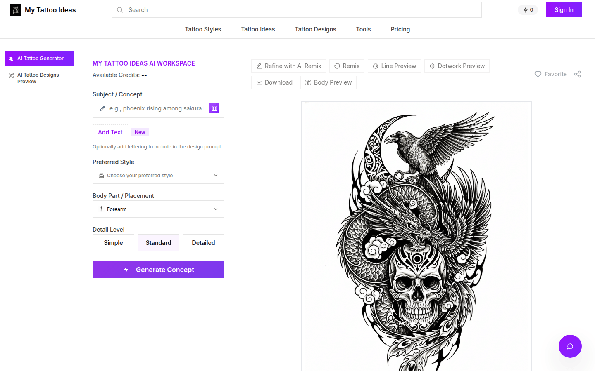Image resolution: width=595 pixels, height=371 pixels.
Task: Select the AI Tattoo Generator sidebar item
Action: tap(39, 58)
